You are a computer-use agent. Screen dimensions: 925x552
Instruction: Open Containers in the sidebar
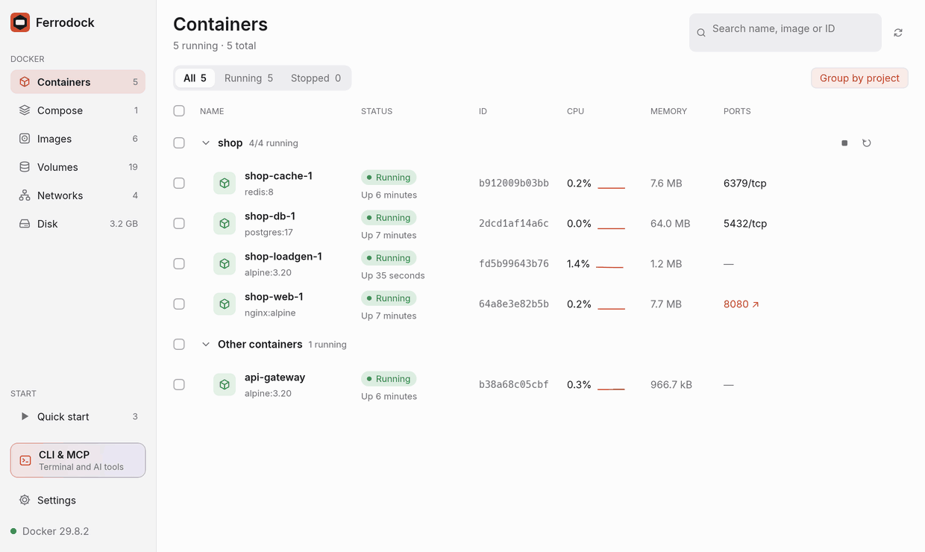click(x=78, y=82)
